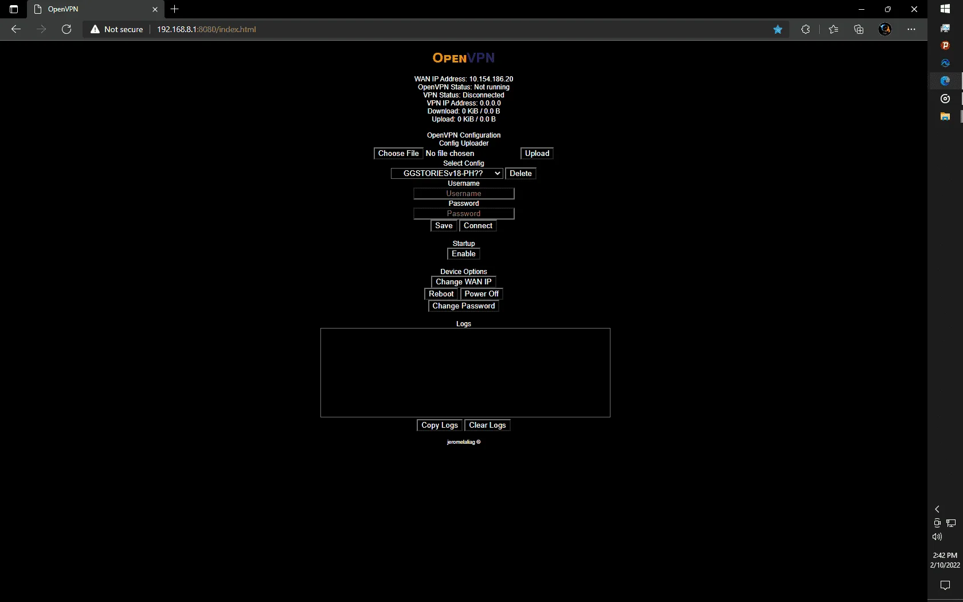Open the Settings and more ellipsis menu

(x=911, y=29)
